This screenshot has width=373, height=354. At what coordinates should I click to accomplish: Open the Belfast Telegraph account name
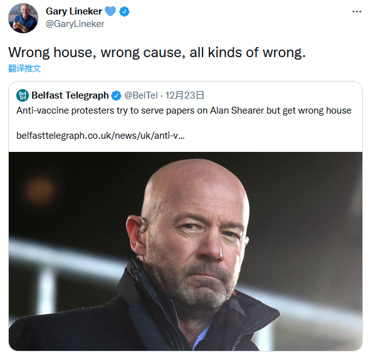click(70, 95)
